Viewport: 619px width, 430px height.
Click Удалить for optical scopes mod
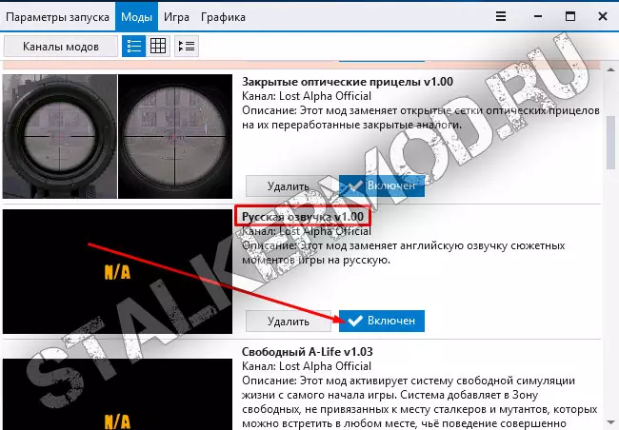(289, 186)
